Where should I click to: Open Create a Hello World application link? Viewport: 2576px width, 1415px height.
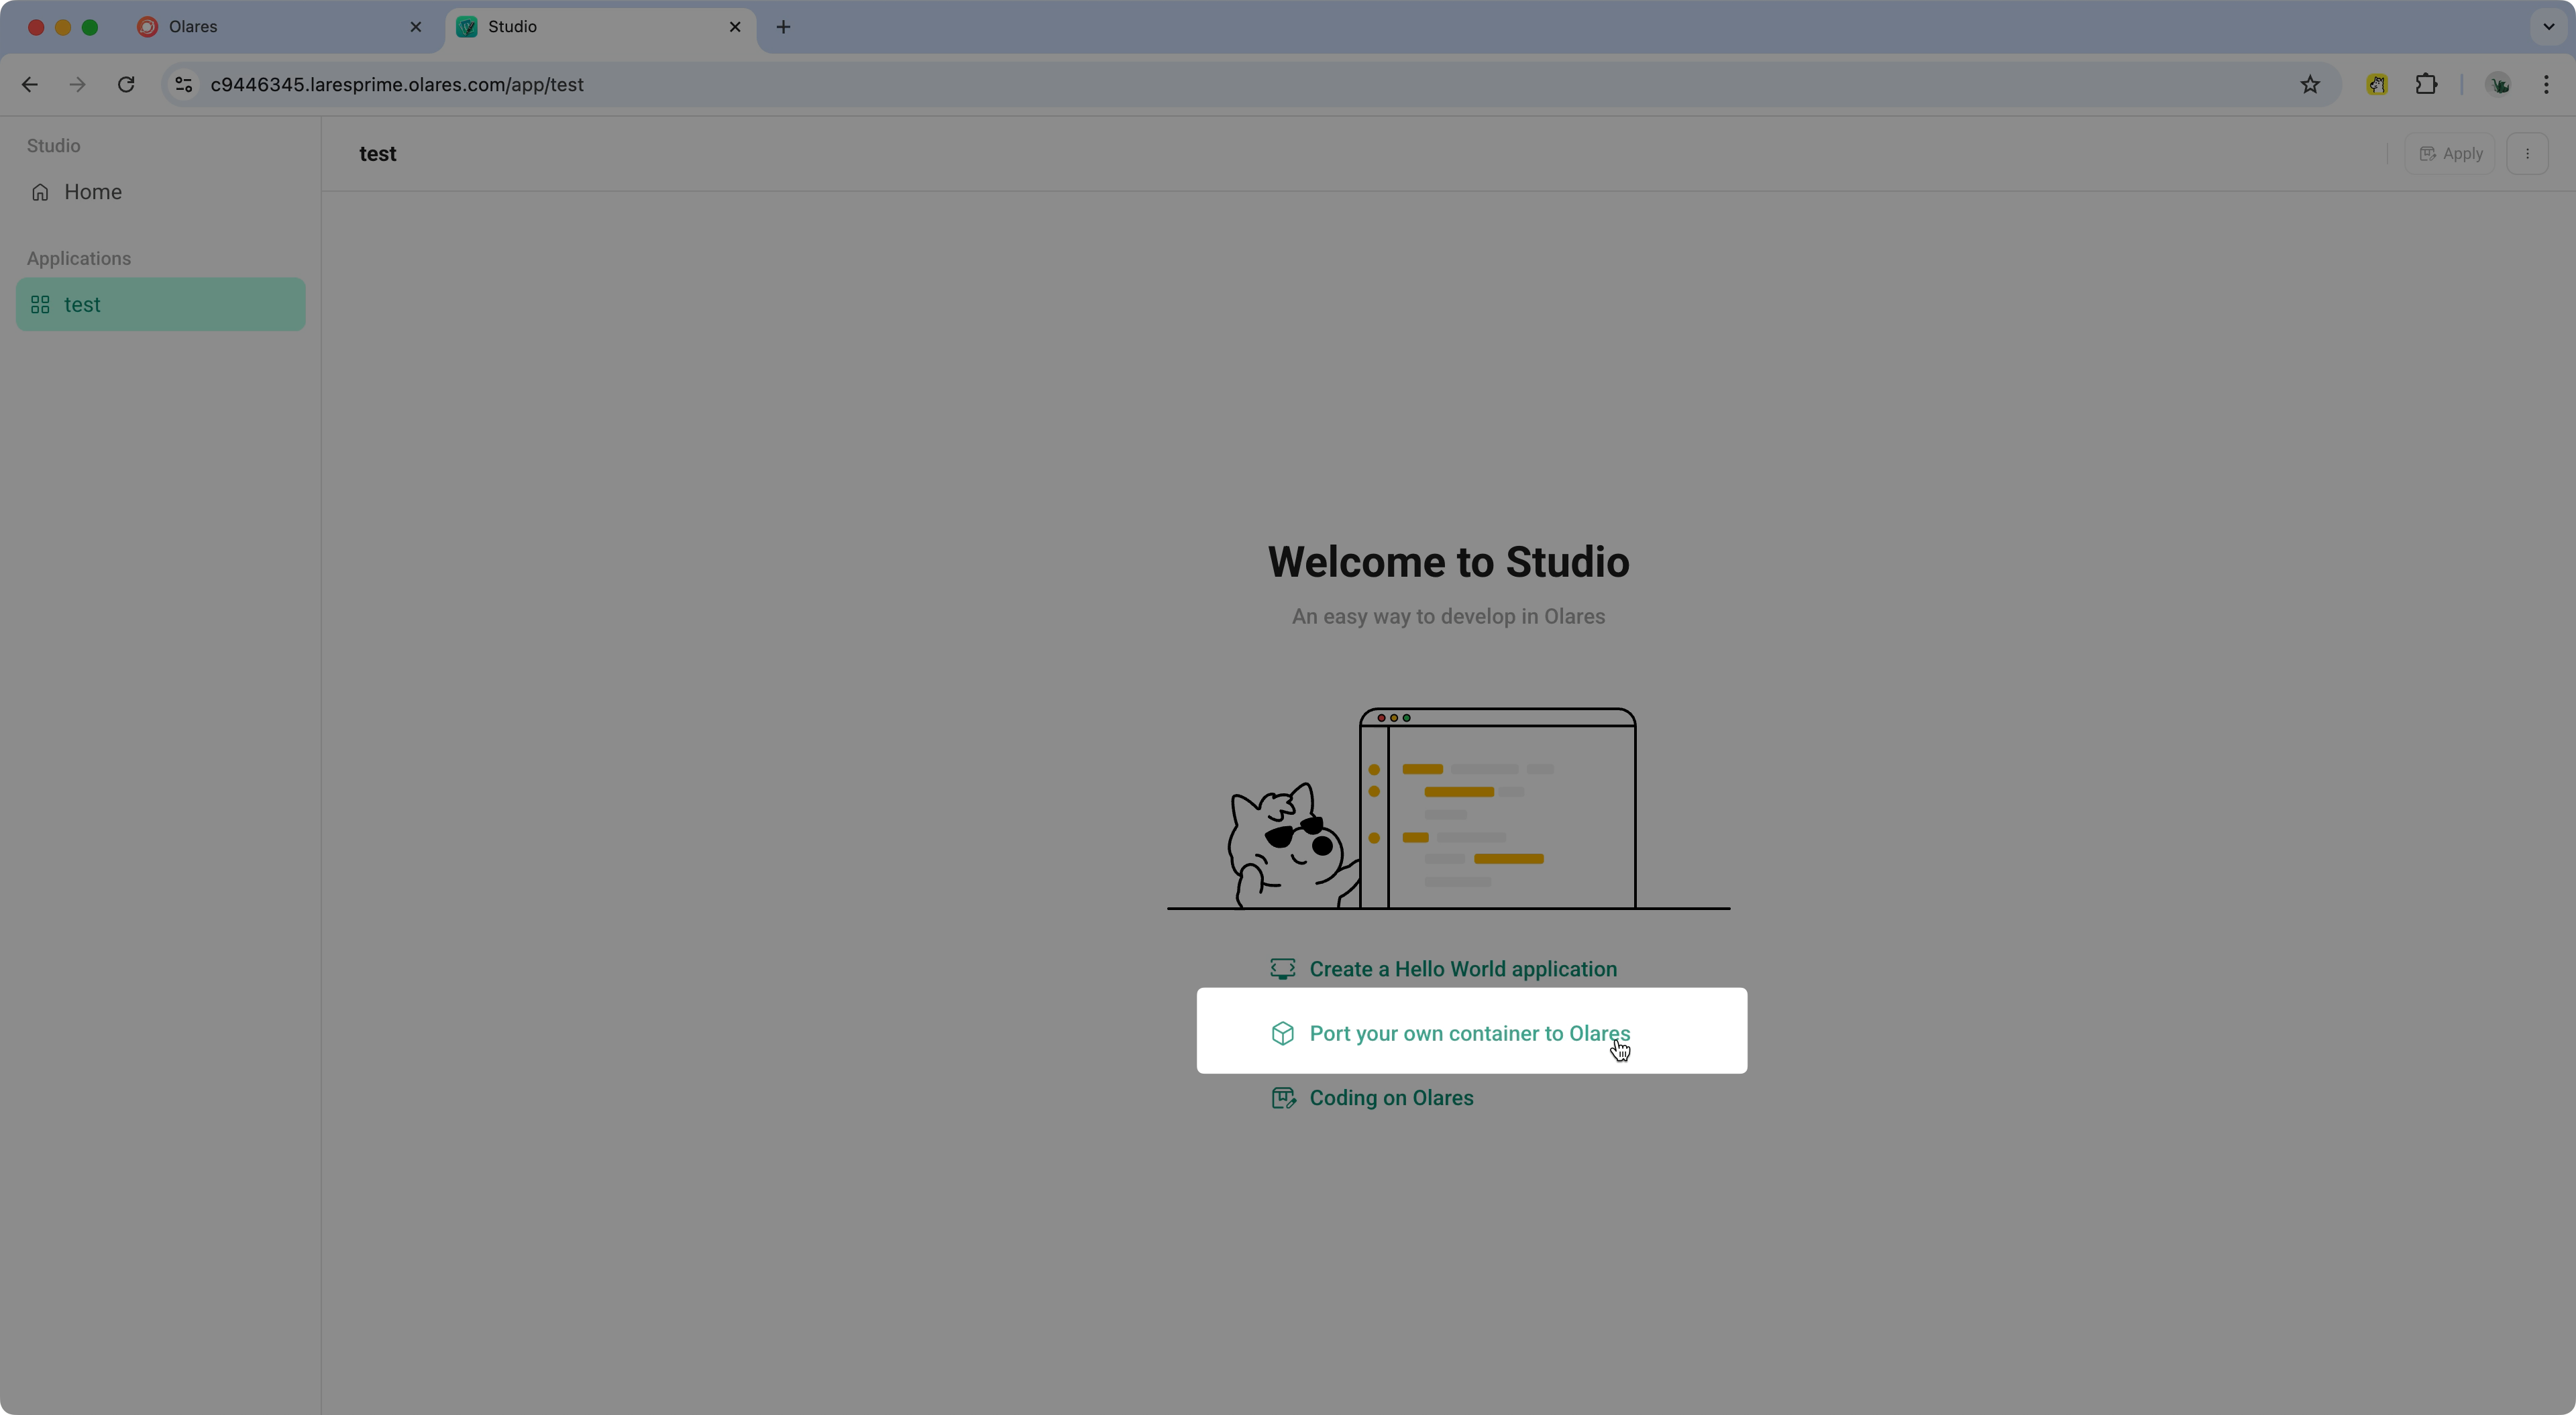click(1462, 969)
